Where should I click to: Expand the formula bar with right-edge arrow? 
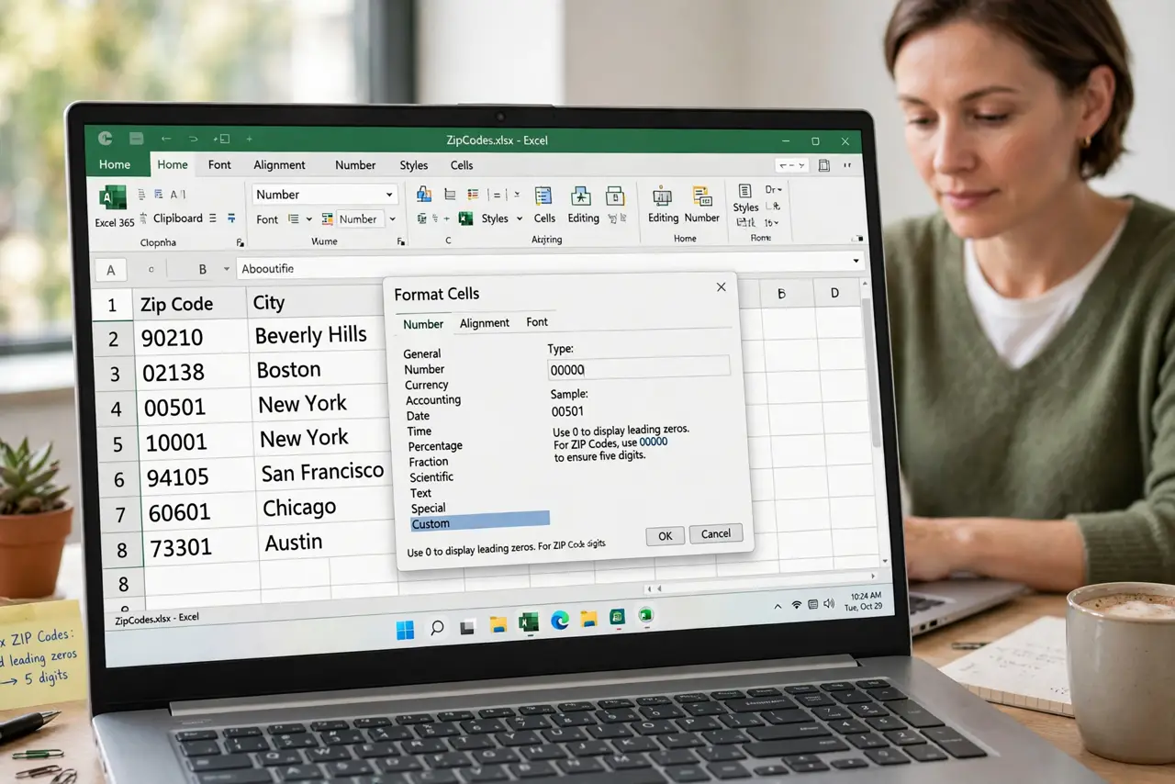coord(856,262)
